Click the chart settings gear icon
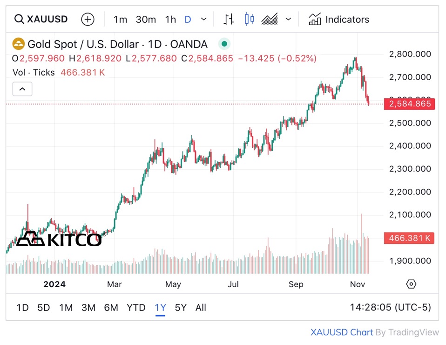 coord(411,284)
